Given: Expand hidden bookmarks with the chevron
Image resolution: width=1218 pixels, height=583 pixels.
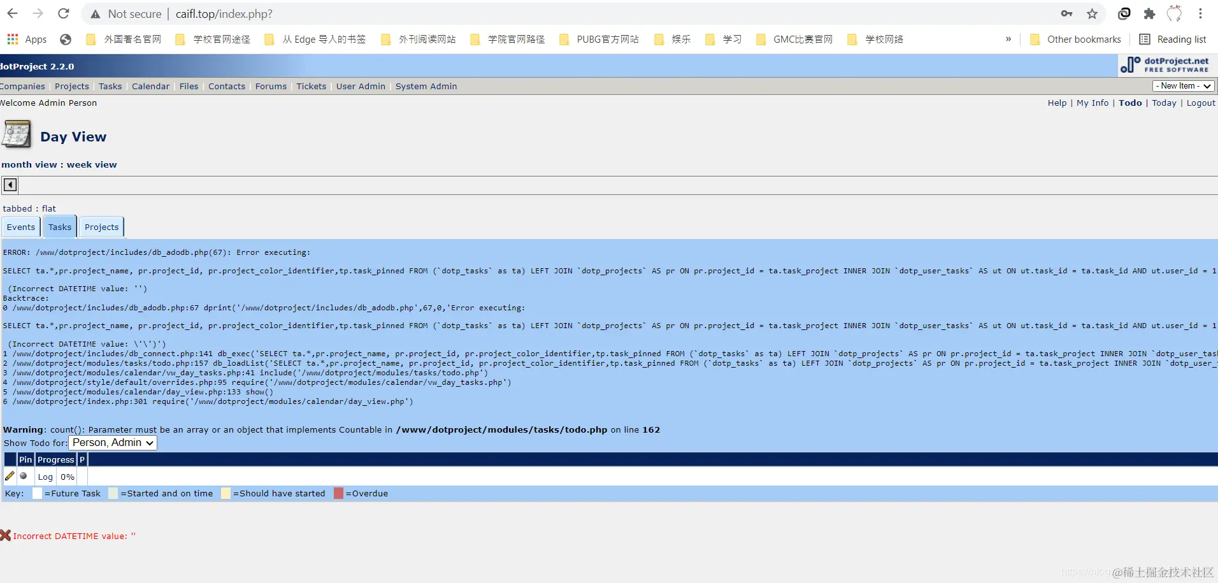Looking at the screenshot, I should click(x=1008, y=39).
